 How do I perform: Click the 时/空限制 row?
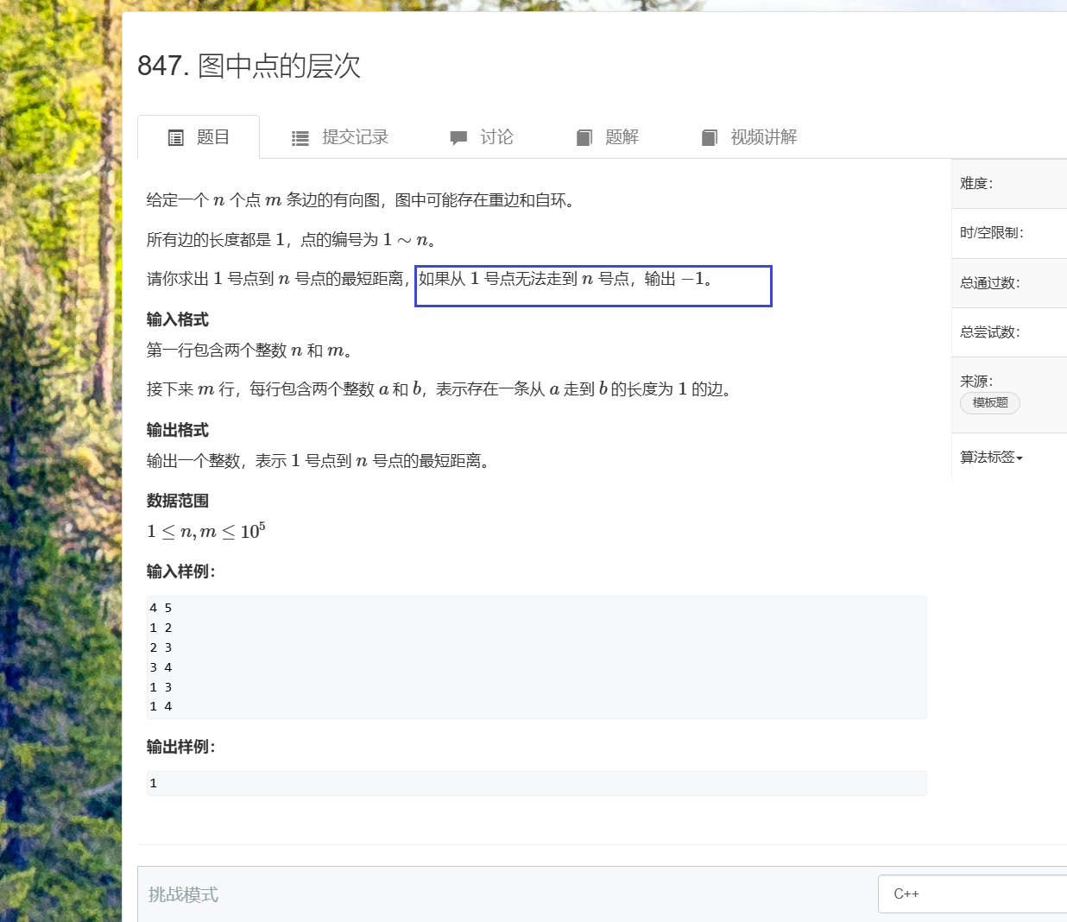[1009, 233]
